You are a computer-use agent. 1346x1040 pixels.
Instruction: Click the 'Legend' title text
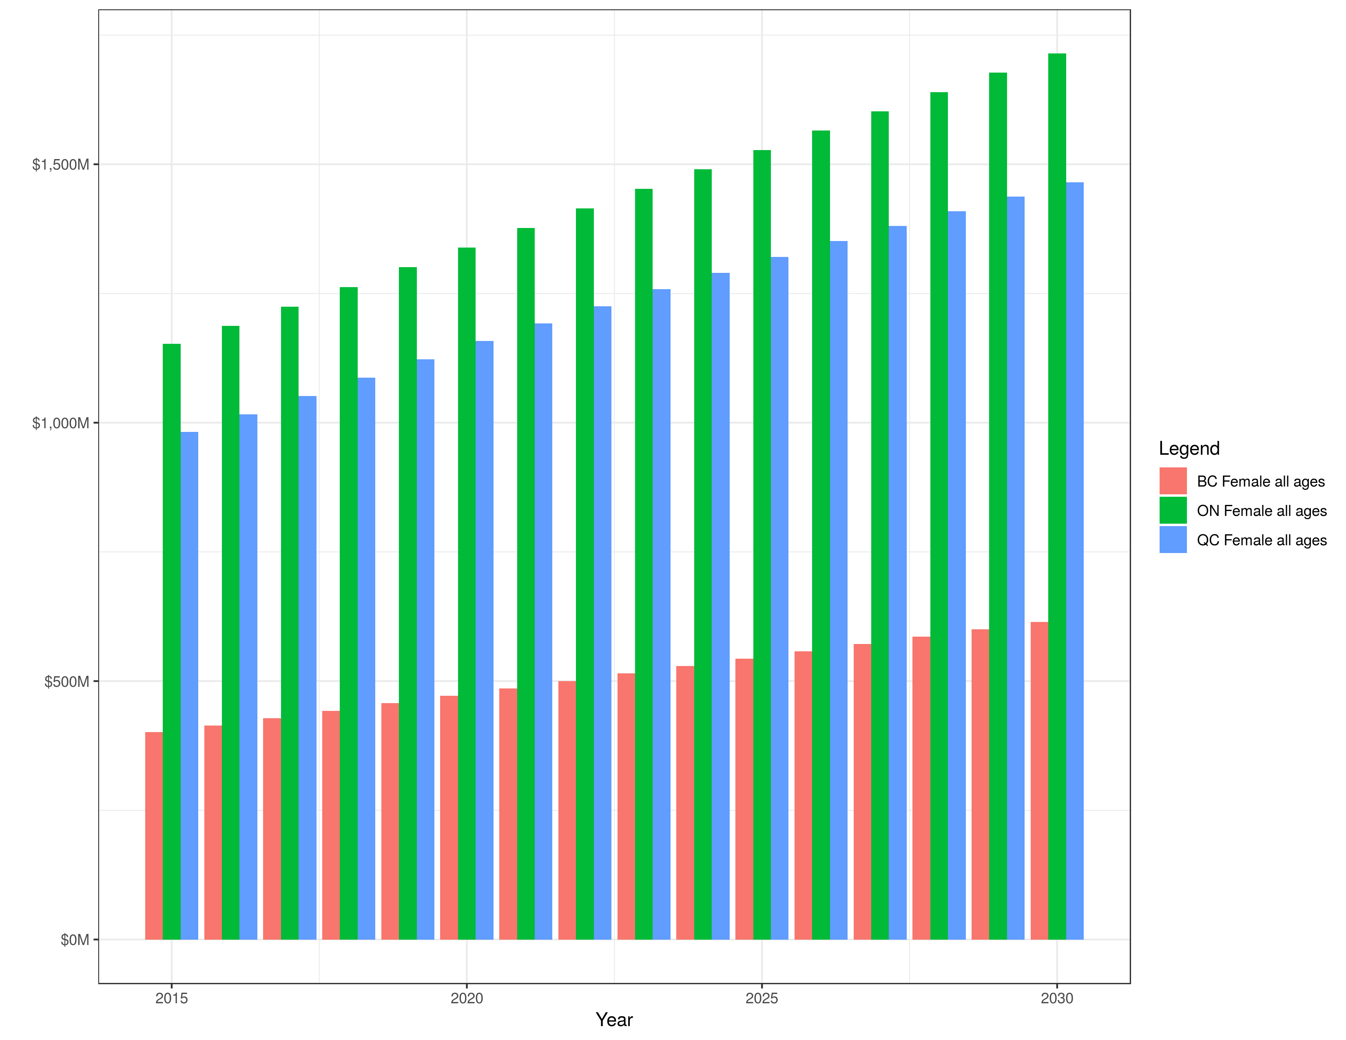(x=1189, y=449)
